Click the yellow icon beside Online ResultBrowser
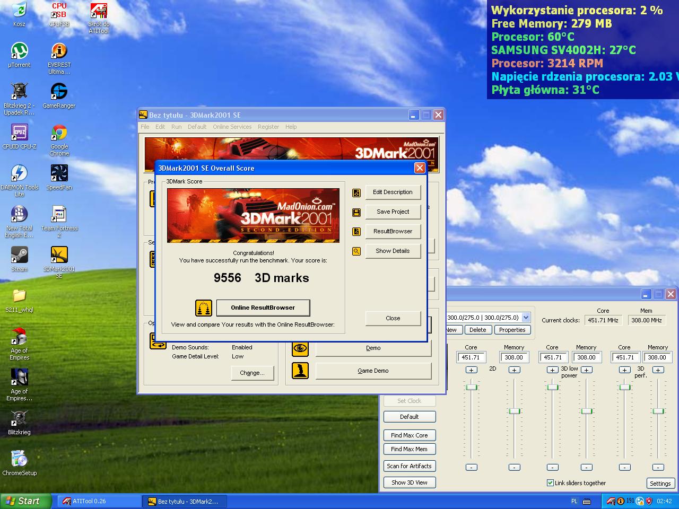The image size is (679, 509). coord(204,308)
